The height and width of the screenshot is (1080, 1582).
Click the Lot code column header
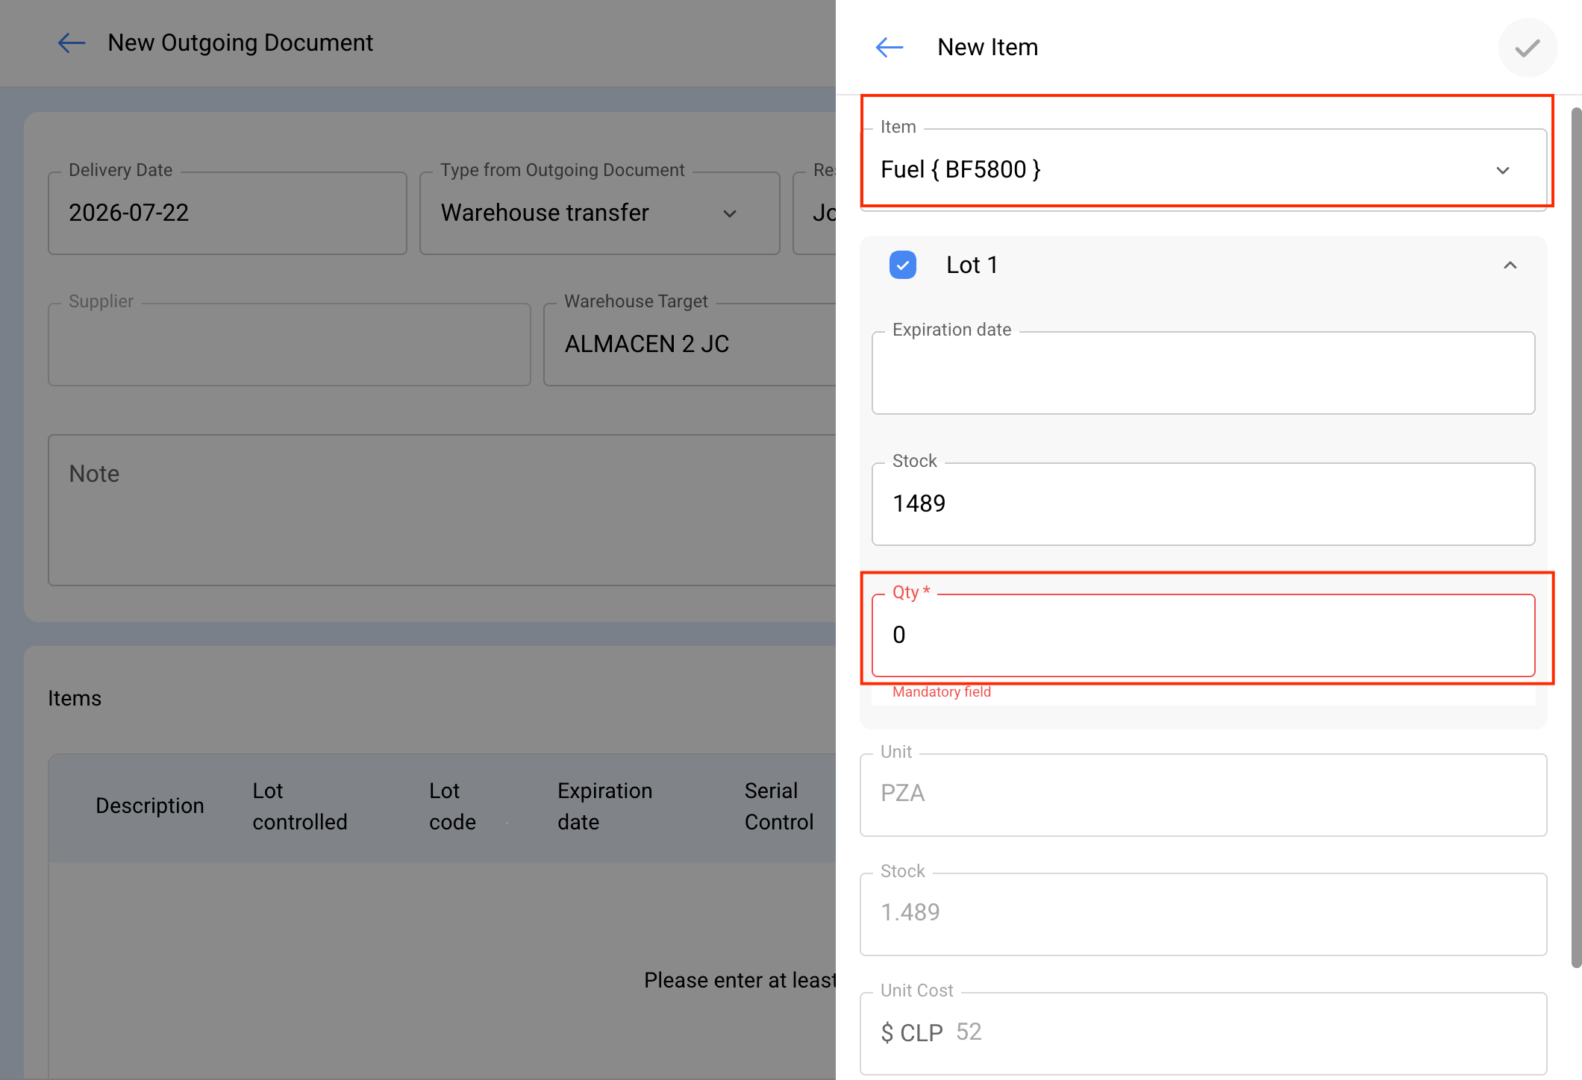coord(452,806)
